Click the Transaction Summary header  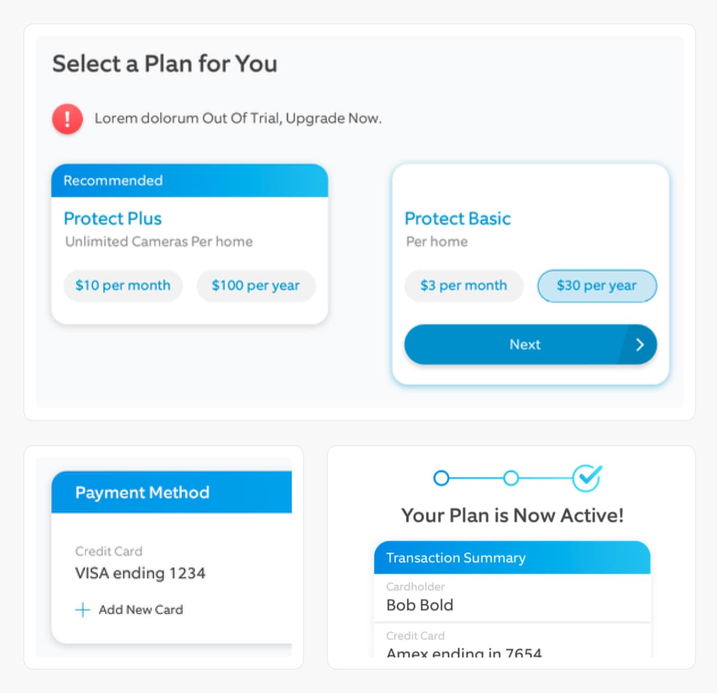512,557
